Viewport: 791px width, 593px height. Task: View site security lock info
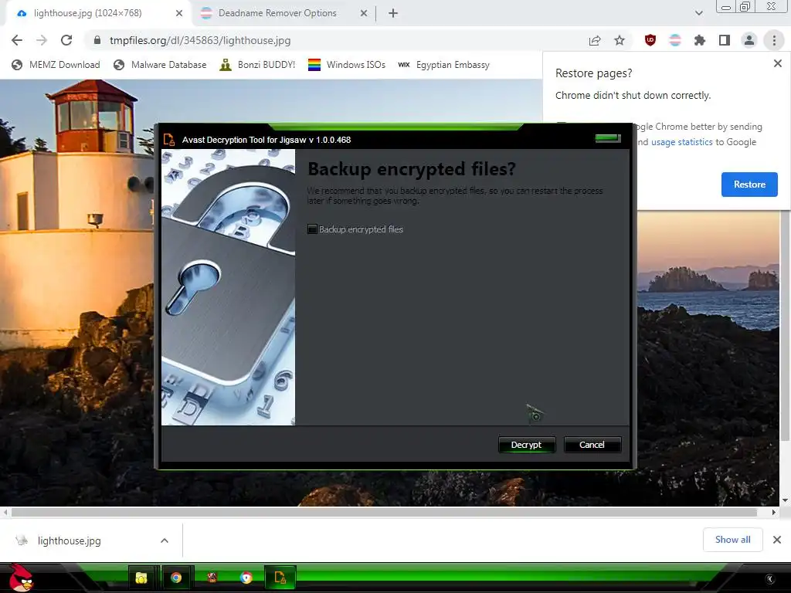pos(97,40)
